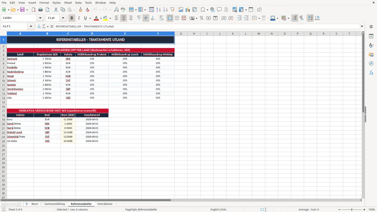
Task: Click the background color highlight swatch
Action: pos(105,18)
